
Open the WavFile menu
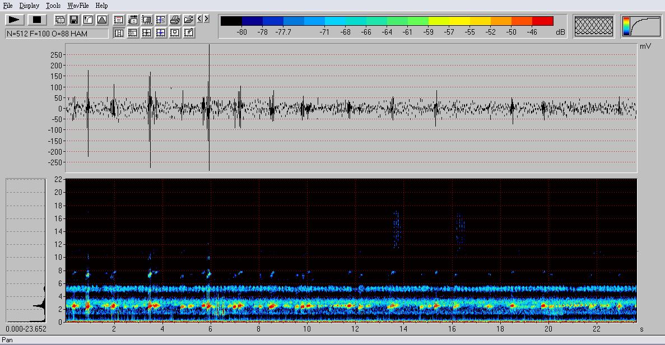click(78, 6)
